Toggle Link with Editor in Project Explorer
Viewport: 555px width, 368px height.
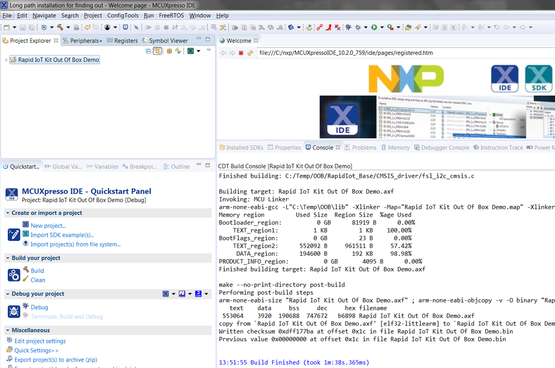(158, 51)
